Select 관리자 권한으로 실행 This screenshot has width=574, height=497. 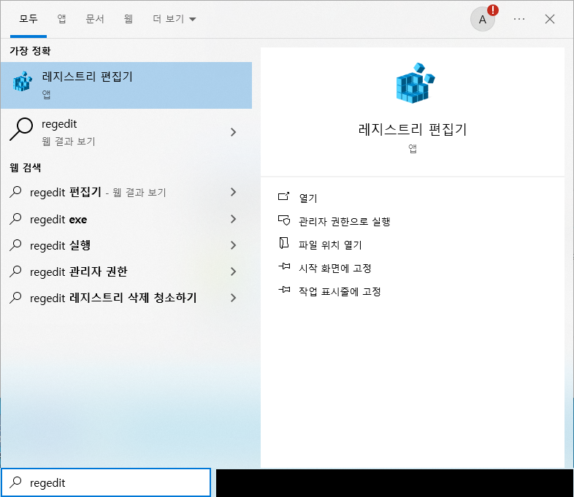(x=345, y=221)
